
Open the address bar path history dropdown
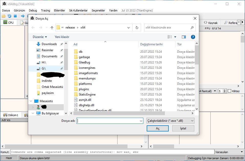[x=129, y=28]
